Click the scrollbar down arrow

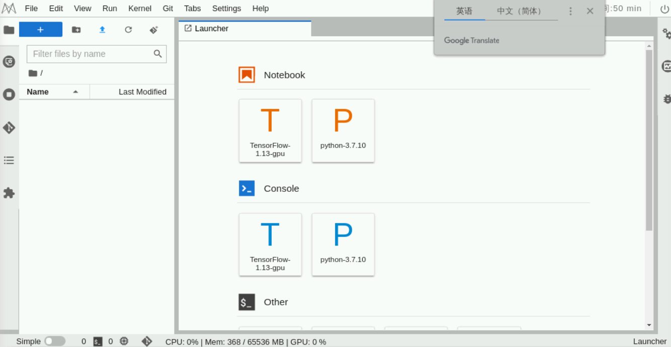point(649,325)
